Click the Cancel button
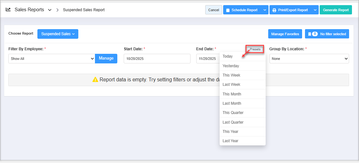Viewport: 359px width, 163px height. pyautogui.click(x=214, y=10)
